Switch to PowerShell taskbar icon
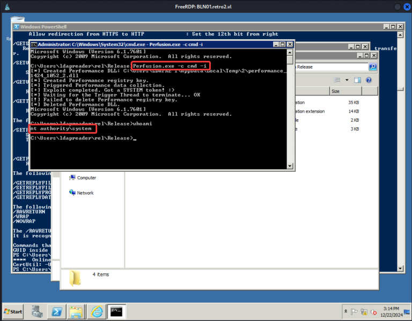The width and height of the screenshot is (412, 321). click(x=57, y=311)
